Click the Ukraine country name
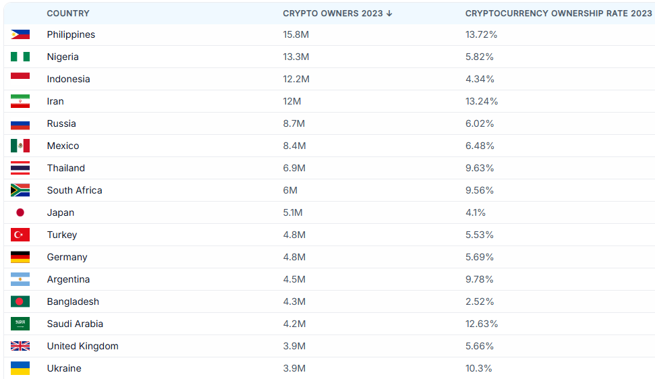Viewport: 655px width, 379px height. tap(64, 368)
